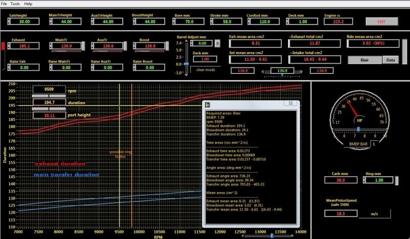
Task: Click the Raise Exh stepper arrows
Action: click(9, 67)
